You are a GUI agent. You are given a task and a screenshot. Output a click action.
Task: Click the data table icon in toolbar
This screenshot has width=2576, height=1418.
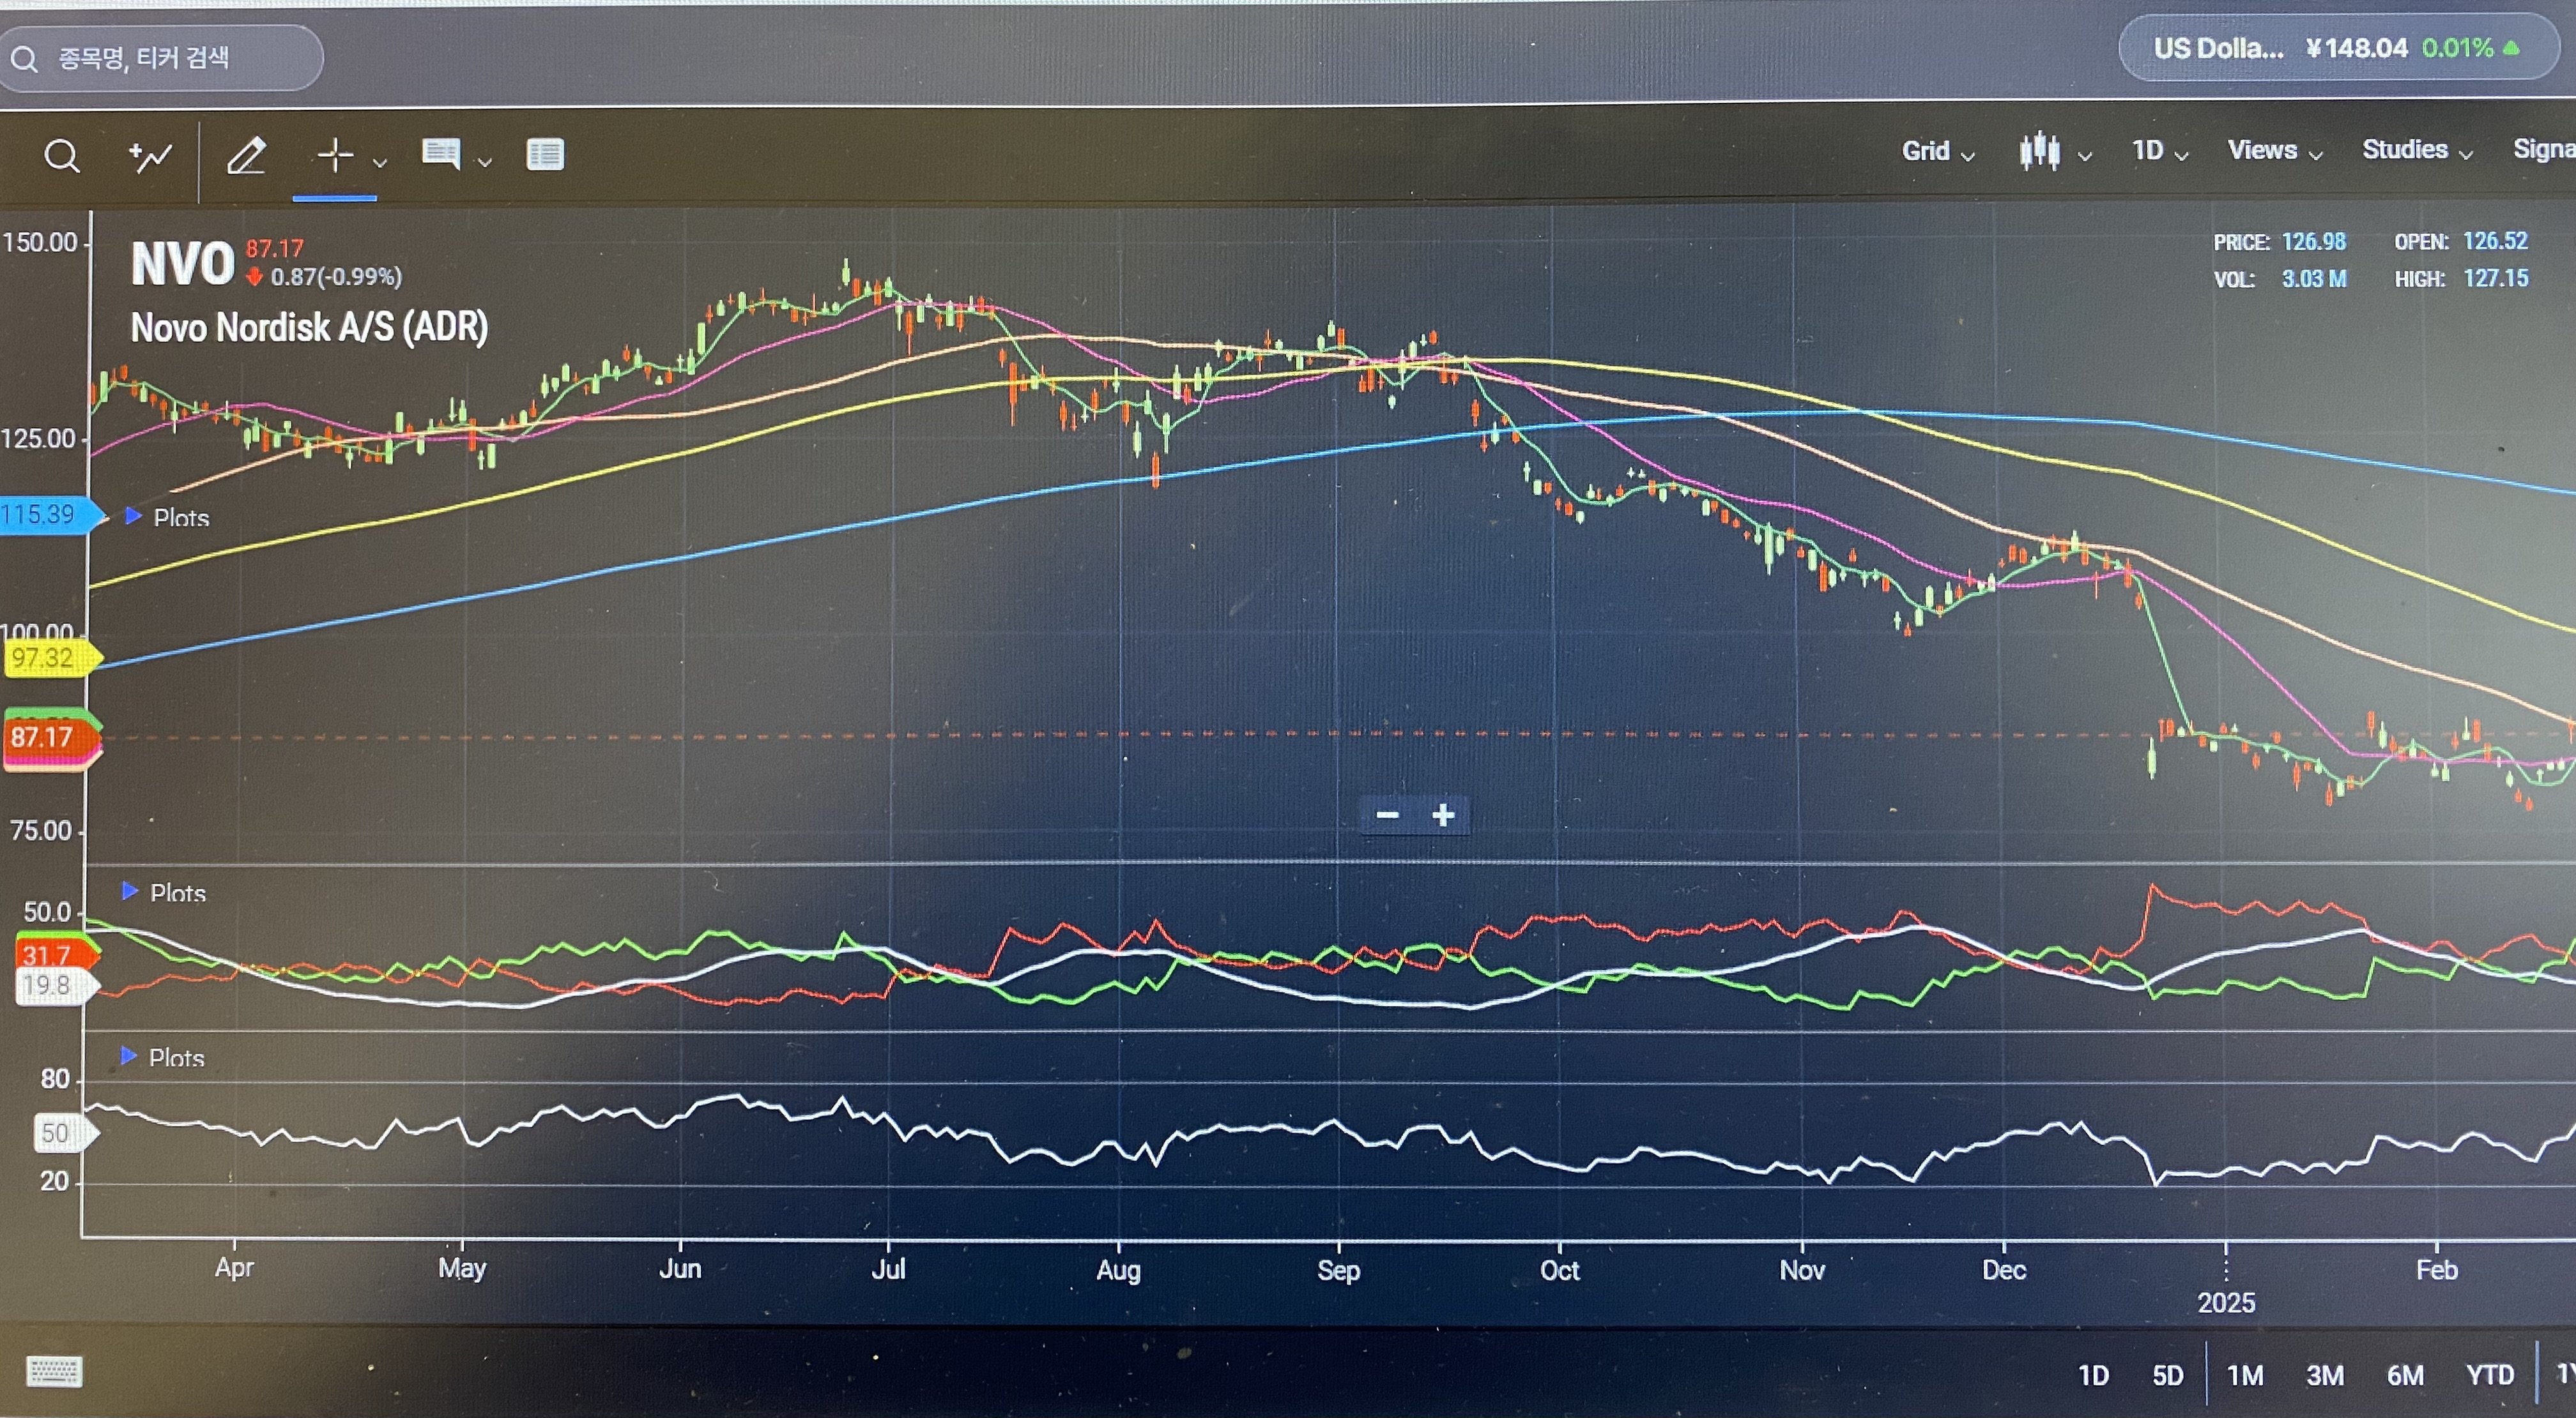(545, 154)
